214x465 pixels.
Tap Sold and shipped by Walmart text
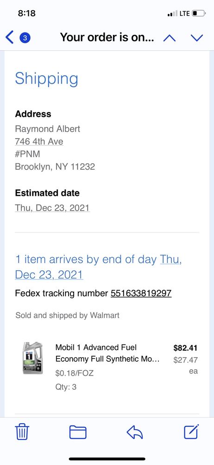coord(67,315)
